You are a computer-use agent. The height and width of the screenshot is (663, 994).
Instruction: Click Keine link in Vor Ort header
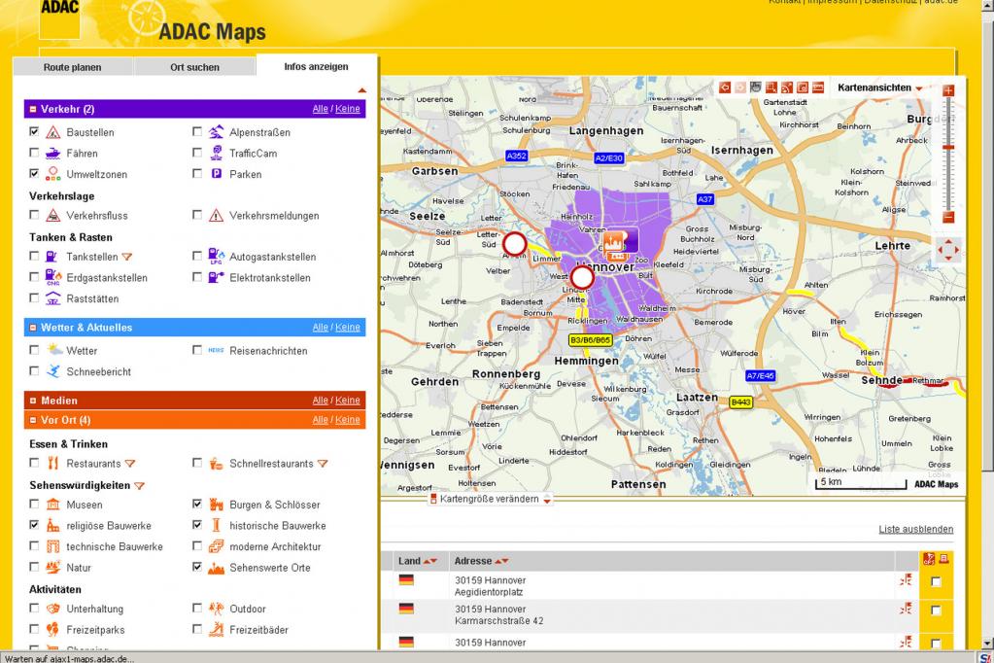348,420
